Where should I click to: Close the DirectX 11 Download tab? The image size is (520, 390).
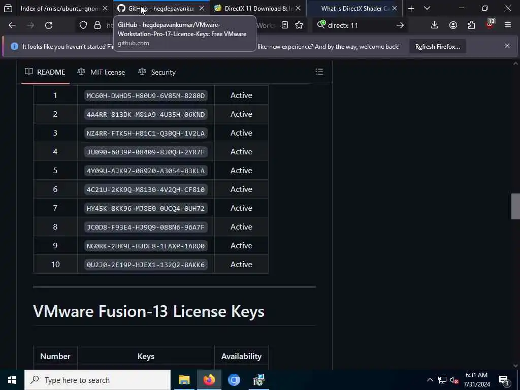pyautogui.click(x=298, y=9)
